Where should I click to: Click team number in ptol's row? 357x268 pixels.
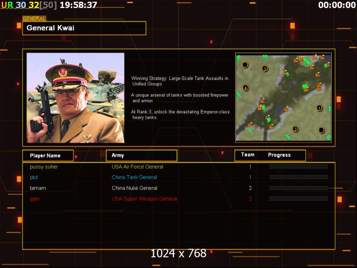pyautogui.click(x=250, y=177)
